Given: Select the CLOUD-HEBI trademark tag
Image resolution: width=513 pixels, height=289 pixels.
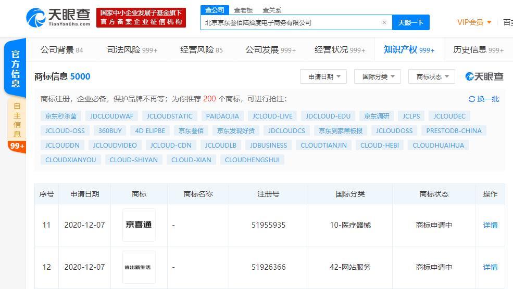Looking at the screenshot, I should coord(380,146).
